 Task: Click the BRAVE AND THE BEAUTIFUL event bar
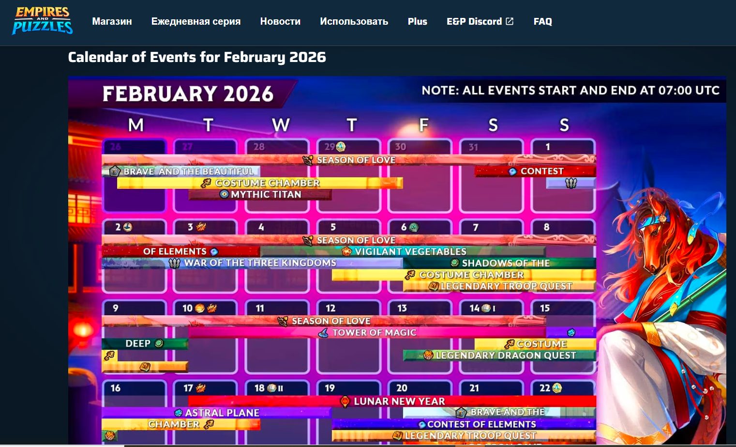pyautogui.click(x=181, y=171)
